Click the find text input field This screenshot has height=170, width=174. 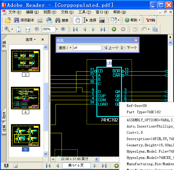[x=87, y=48]
